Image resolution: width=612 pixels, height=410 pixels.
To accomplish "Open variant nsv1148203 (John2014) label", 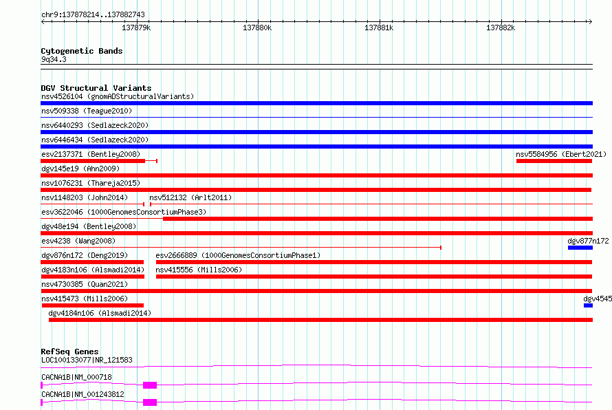I will [85, 197].
